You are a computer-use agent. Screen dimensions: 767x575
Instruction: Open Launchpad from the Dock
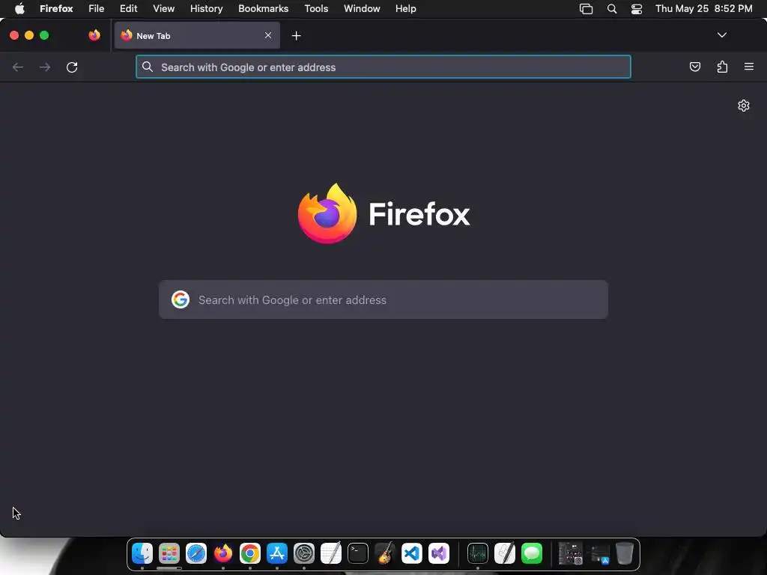[x=169, y=553]
